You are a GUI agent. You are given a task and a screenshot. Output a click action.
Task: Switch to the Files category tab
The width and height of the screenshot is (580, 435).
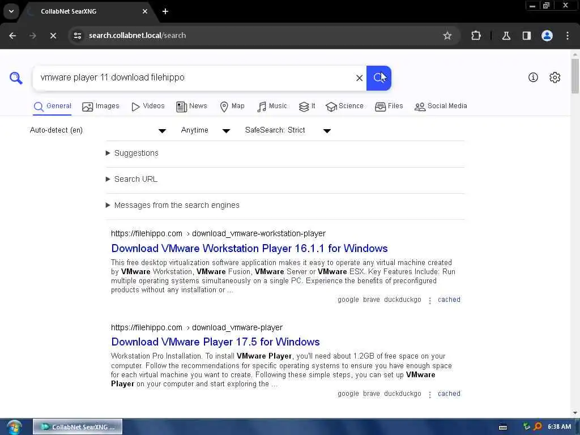(x=389, y=106)
